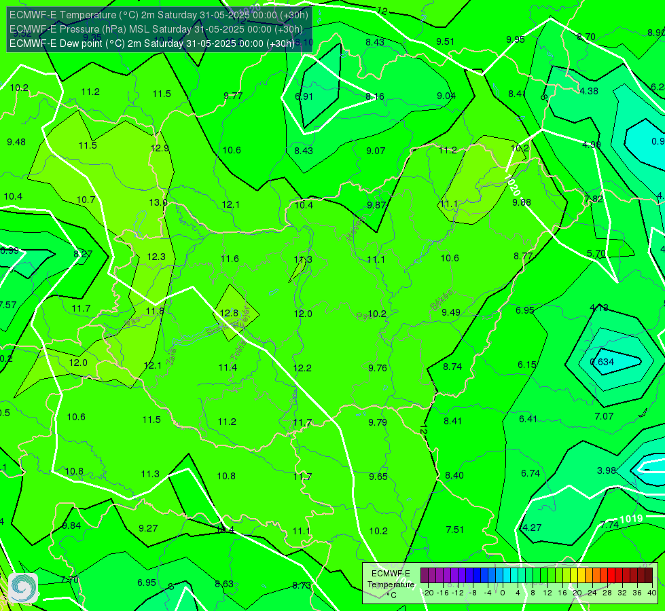Screen dimensions: 665x611
Task: Click the 7.82 temperature value
Action: (593, 199)
